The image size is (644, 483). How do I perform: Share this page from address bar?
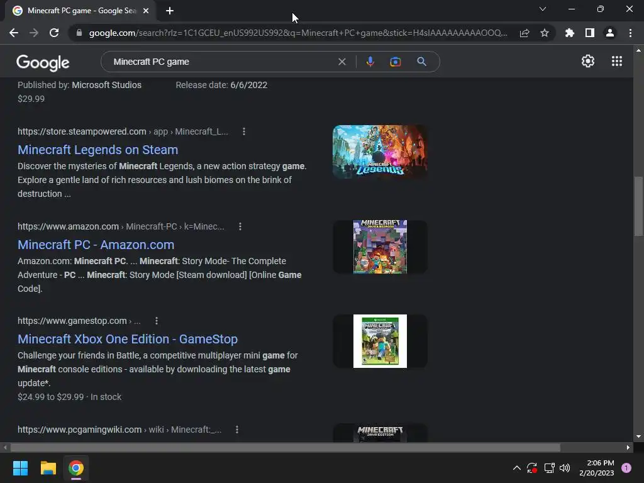tap(525, 33)
